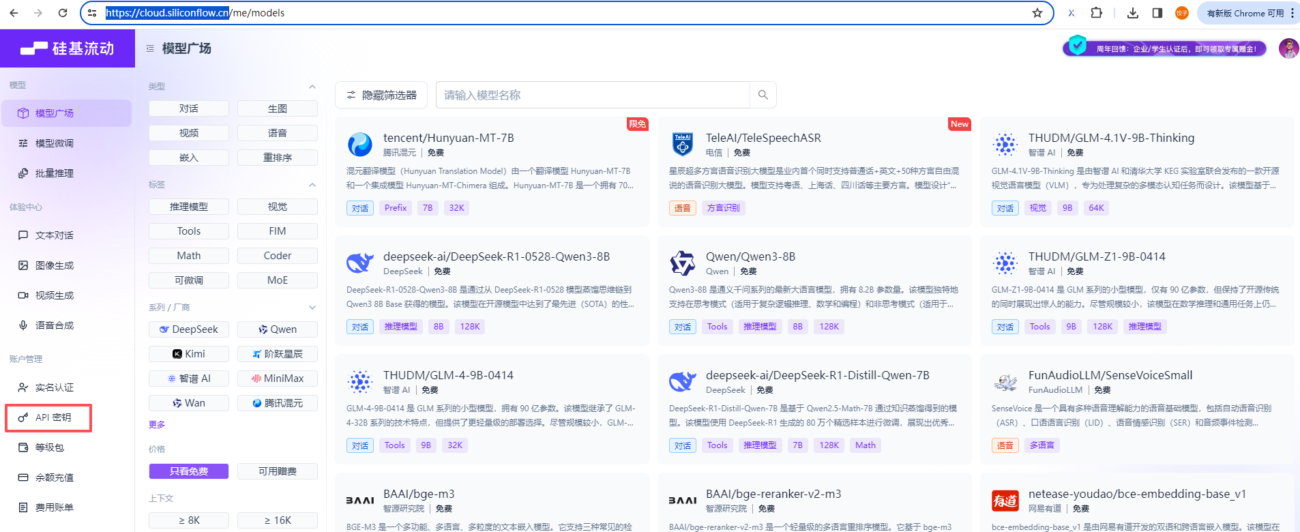Open user avatar in top right
The image size is (1300, 532).
click(1288, 48)
